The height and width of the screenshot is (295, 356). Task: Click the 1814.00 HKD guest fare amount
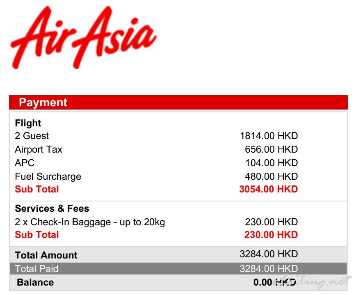pos(269,136)
